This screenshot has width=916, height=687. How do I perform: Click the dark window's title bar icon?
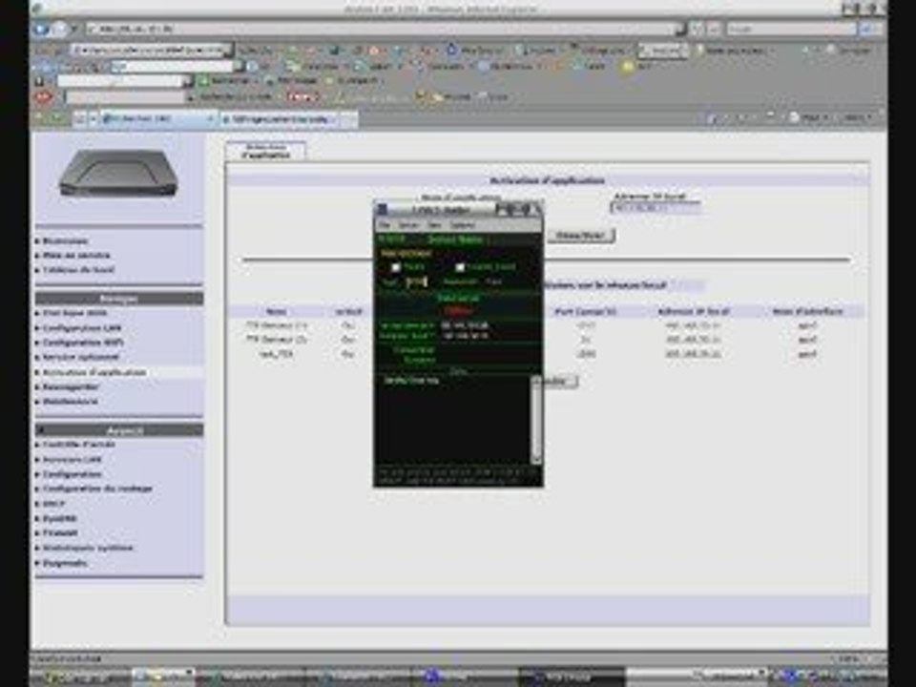(382, 209)
